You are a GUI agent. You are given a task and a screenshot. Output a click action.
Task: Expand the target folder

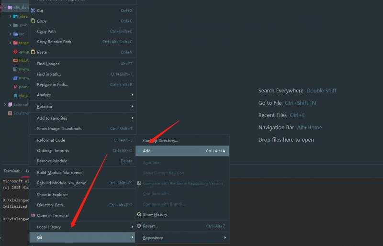[x=10, y=43]
